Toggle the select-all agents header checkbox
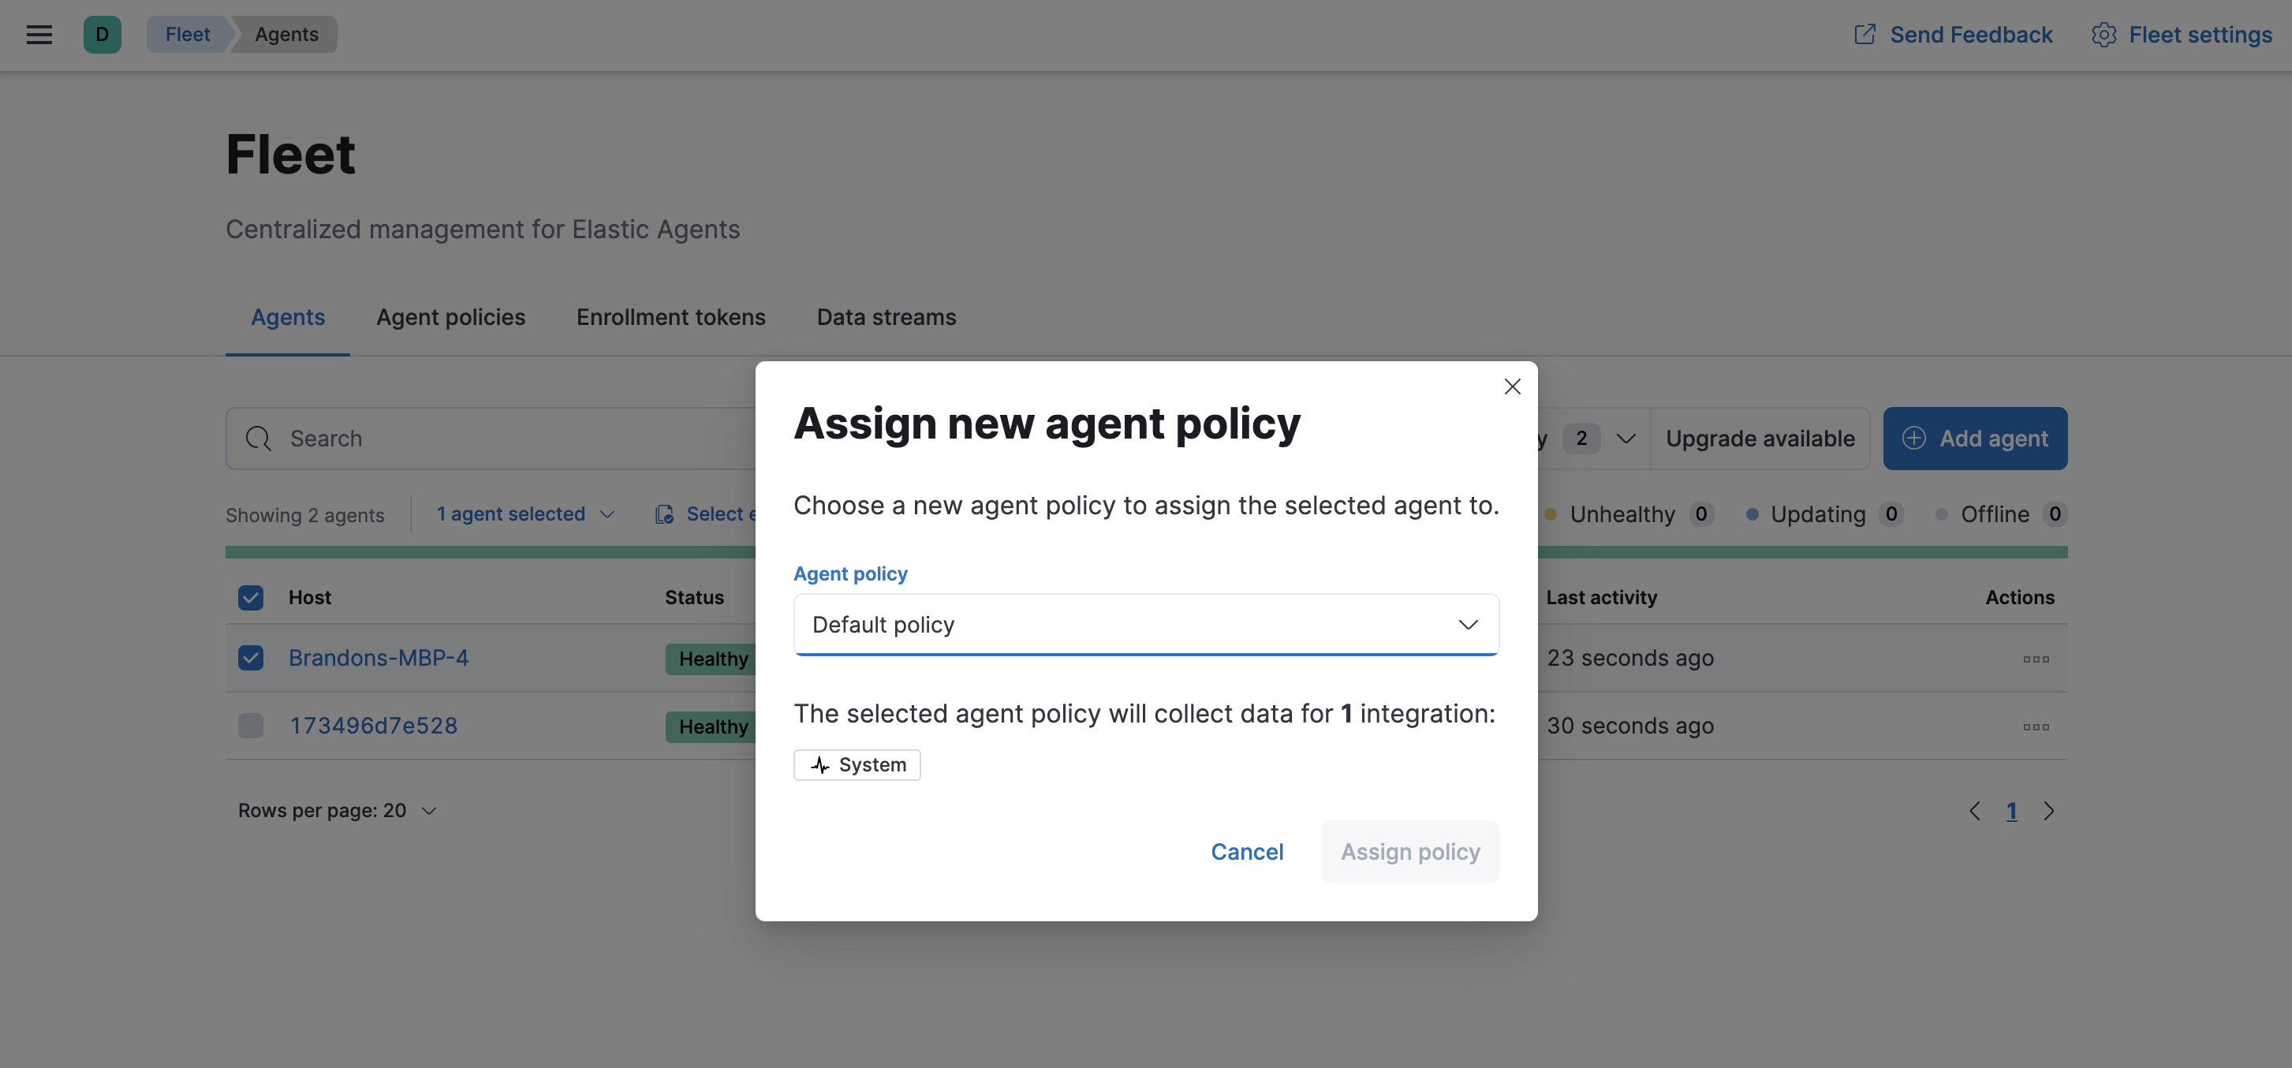Screen dimensions: 2292x1068 tap(250, 597)
